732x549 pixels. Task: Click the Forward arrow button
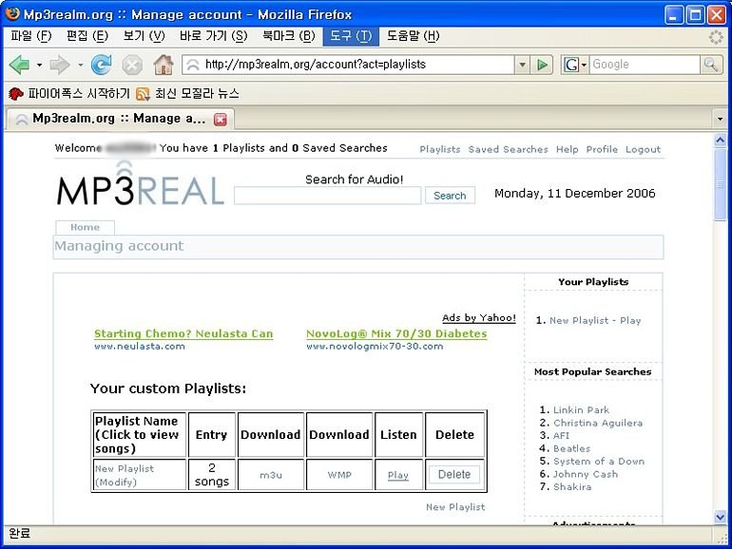tap(60, 65)
